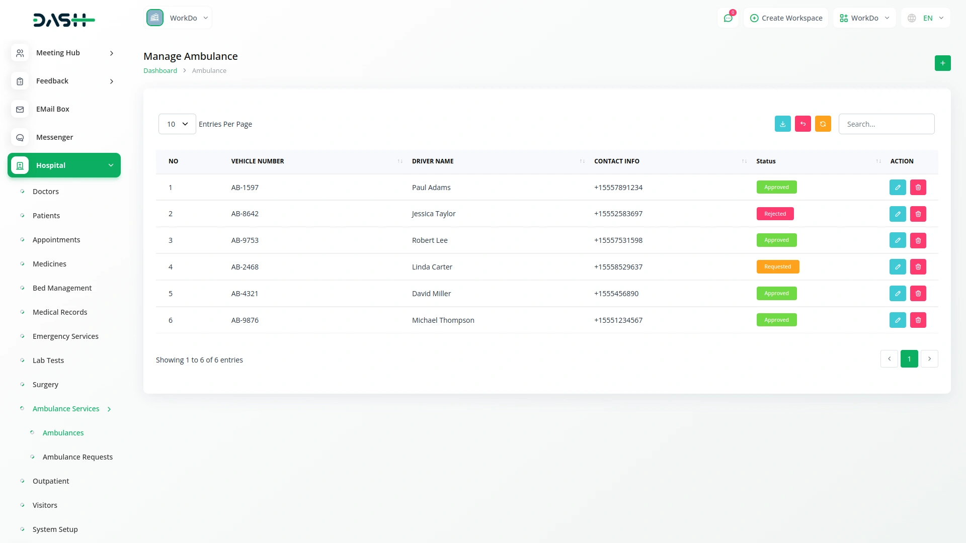
Task: Open the chat messages notification icon
Action: [x=728, y=18]
